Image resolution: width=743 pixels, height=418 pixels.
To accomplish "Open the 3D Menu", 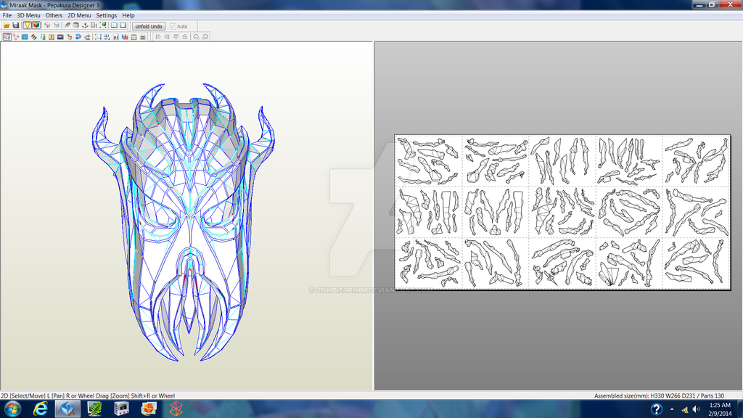I will click(x=28, y=15).
